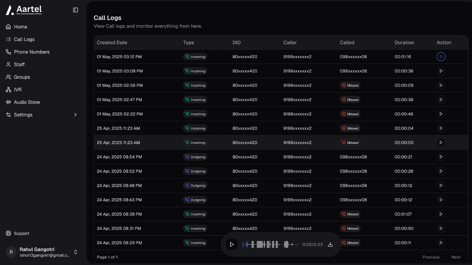Click Missed badge in 24 Apr 08:38 PM row
472x265 pixels.
[350, 214]
